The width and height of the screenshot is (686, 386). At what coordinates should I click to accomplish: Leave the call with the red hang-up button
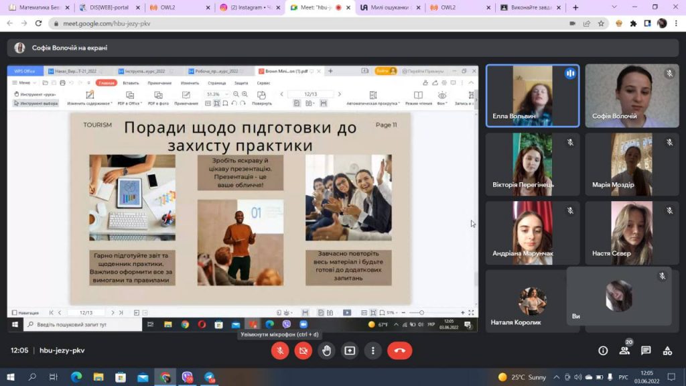pos(400,350)
